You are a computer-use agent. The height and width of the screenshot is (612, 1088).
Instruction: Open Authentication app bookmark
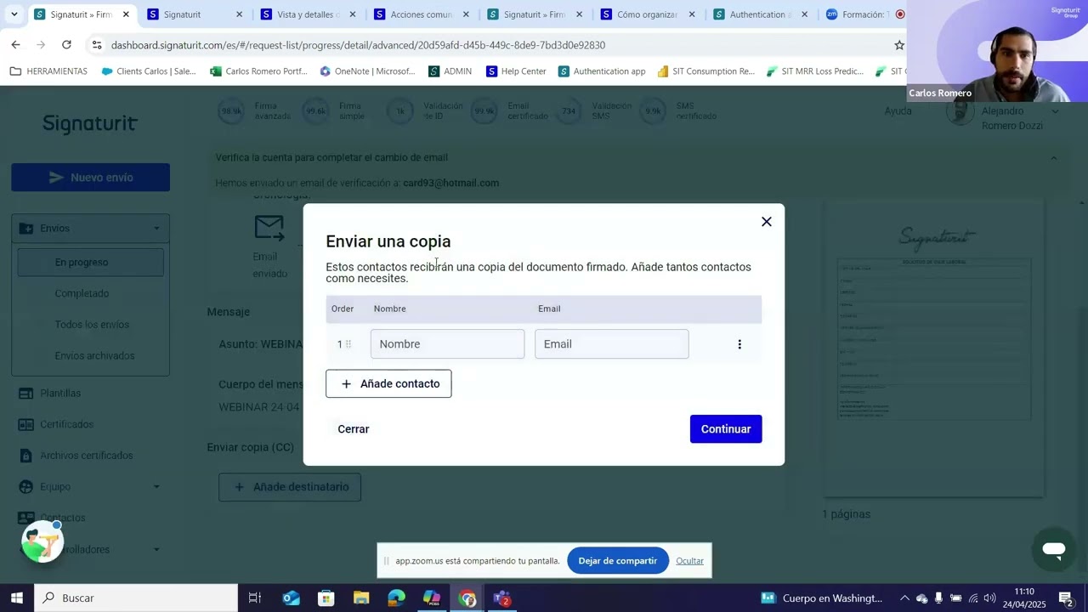602,71
